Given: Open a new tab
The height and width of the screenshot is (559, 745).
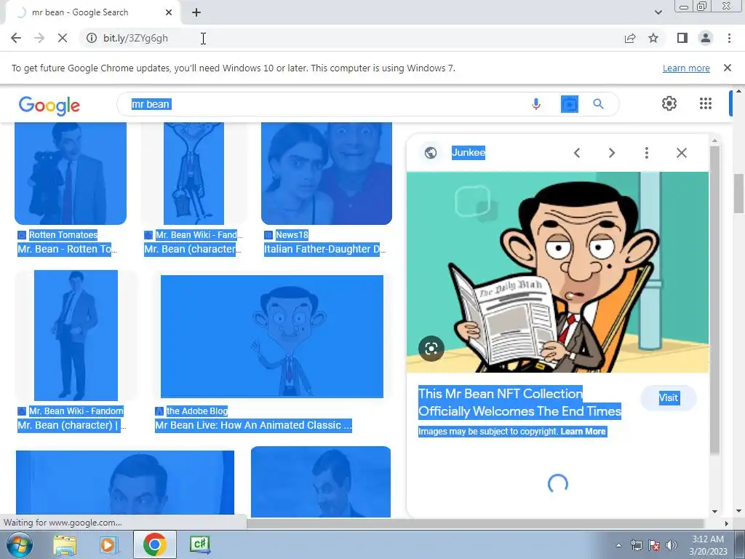Looking at the screenshot, I should pyautogui.click(x=196, y=12).
